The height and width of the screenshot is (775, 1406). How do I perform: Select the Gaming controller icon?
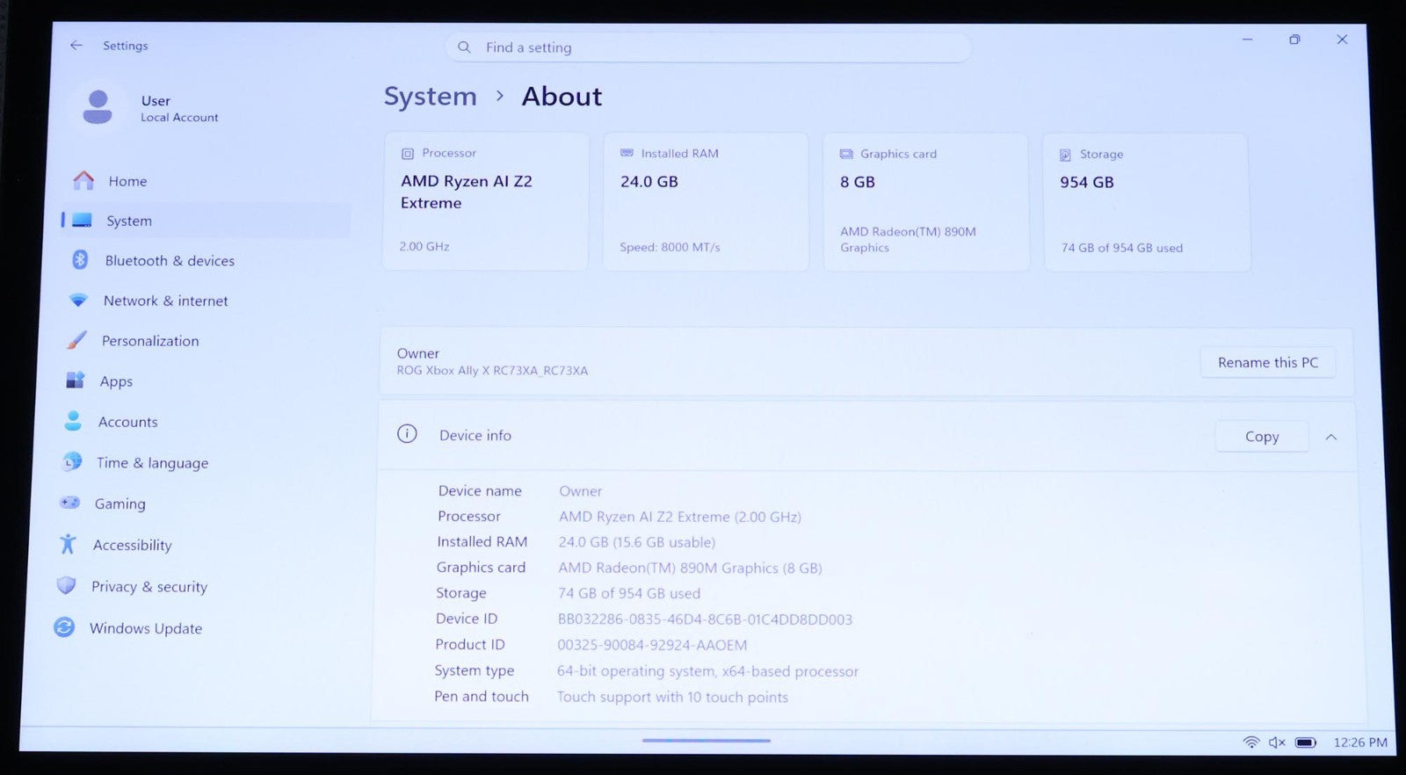(x=69, y=503)
